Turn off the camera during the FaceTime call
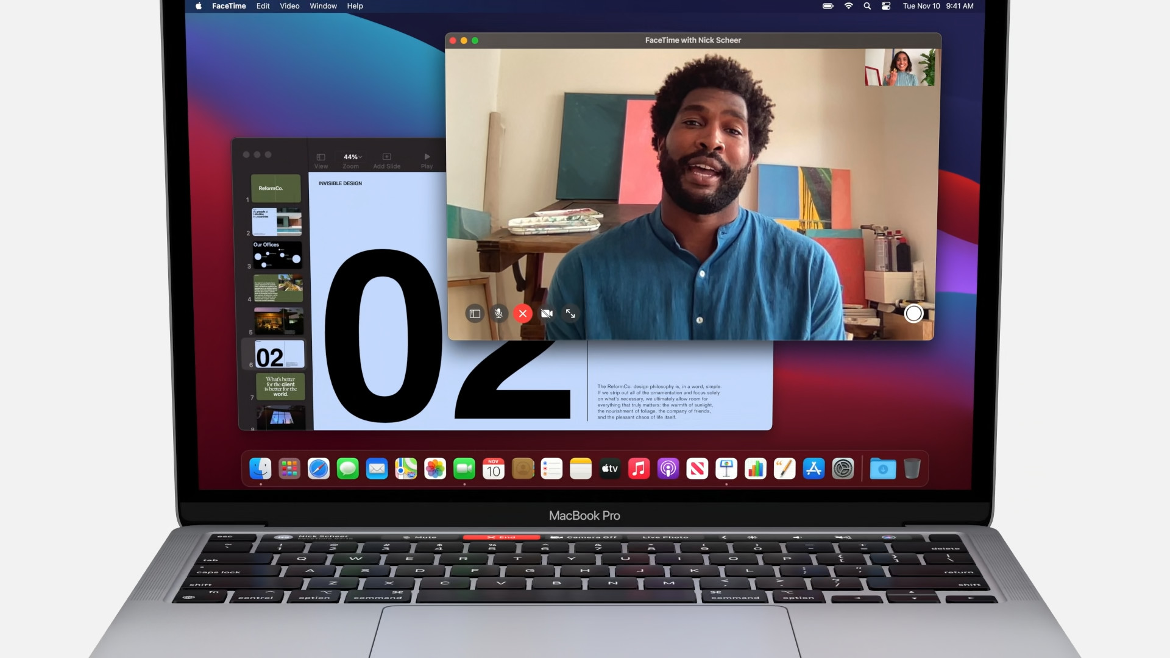The image size is (1170, 658). [547, 313]
